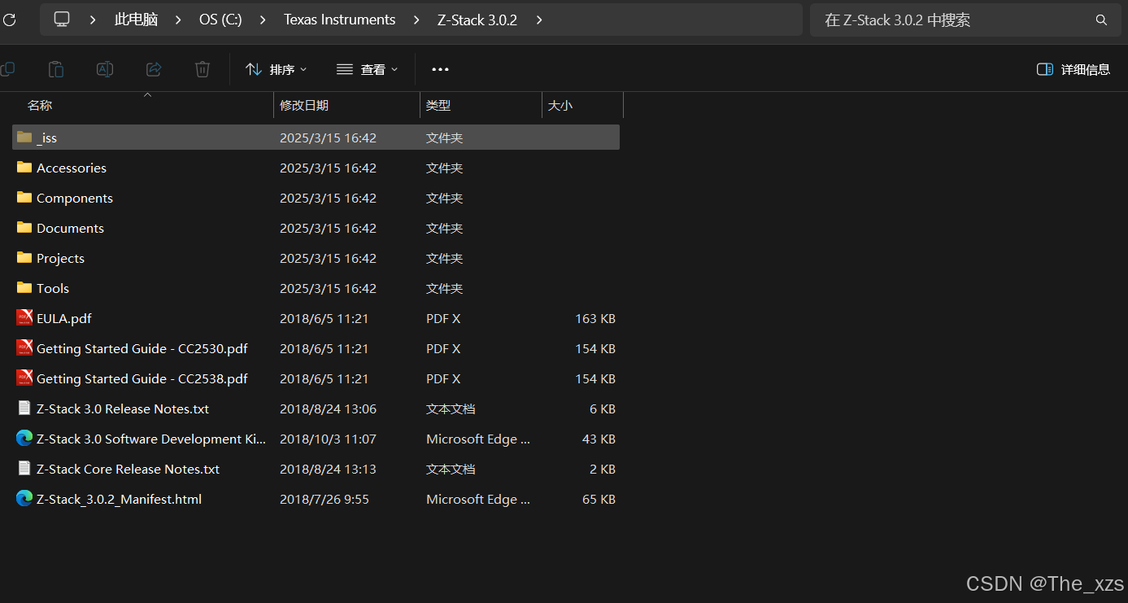Click the computer monitor icon in address bar
Image resolution: width=1128 pixels, height=603 pixels.
coord(62,20)
